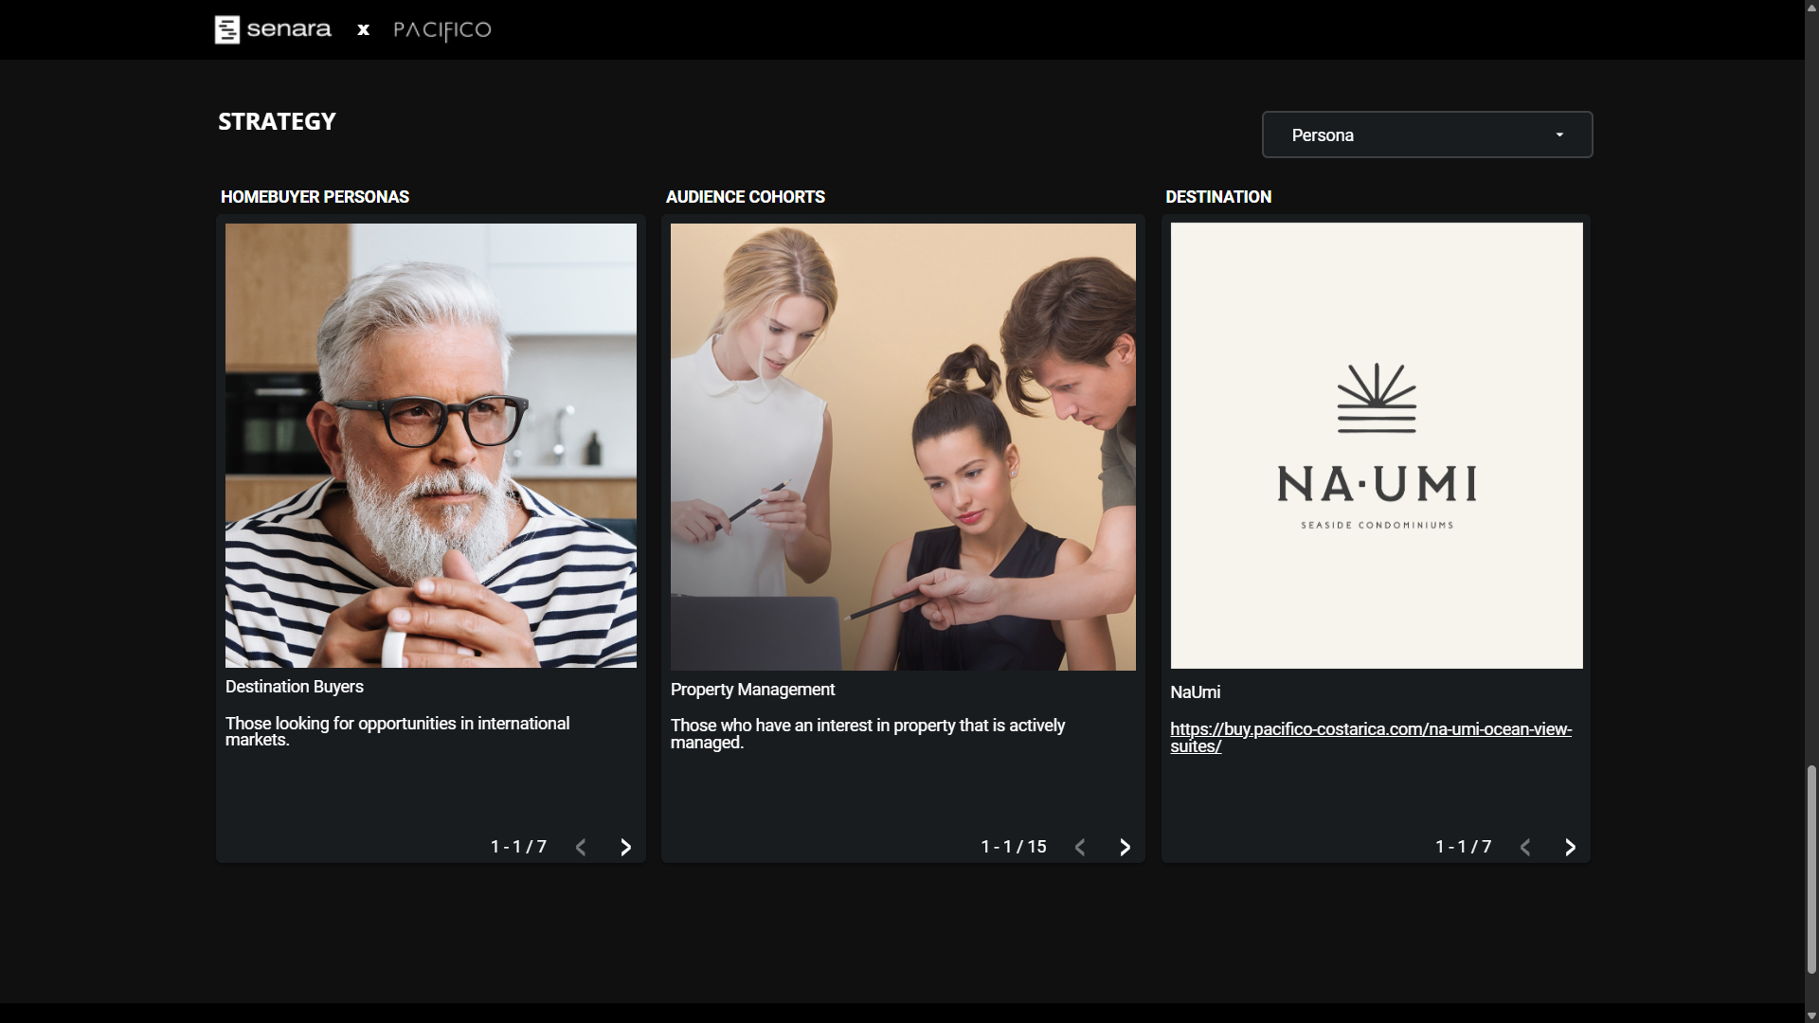
Task: Click the NA·UMI Seaside Condominiums logo image
Action: 1376,445
